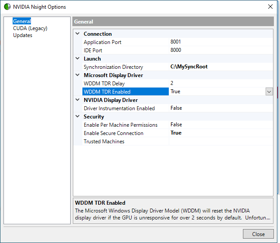Click the Connection category header text
The height and width of the screenshot is (243, 280).
click(98, 34)
